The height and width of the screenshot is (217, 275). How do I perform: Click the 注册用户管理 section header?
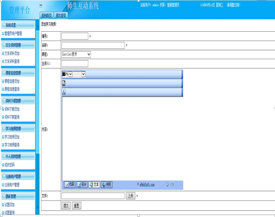click(x=18, y=176)
